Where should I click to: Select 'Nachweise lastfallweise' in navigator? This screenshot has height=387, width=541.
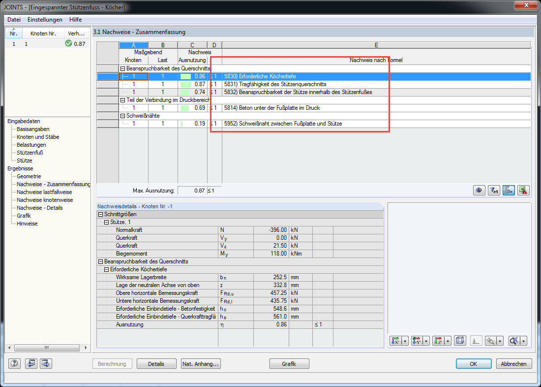point(44,192)
